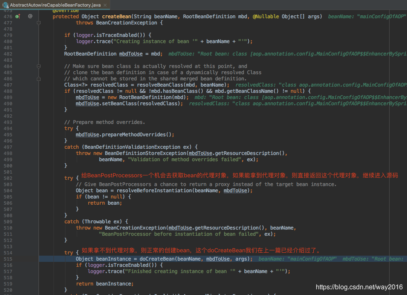
Task: Click BeanCreationException in the throws clause on line 477
Action: pyautogui.click(x=126, y=22)
